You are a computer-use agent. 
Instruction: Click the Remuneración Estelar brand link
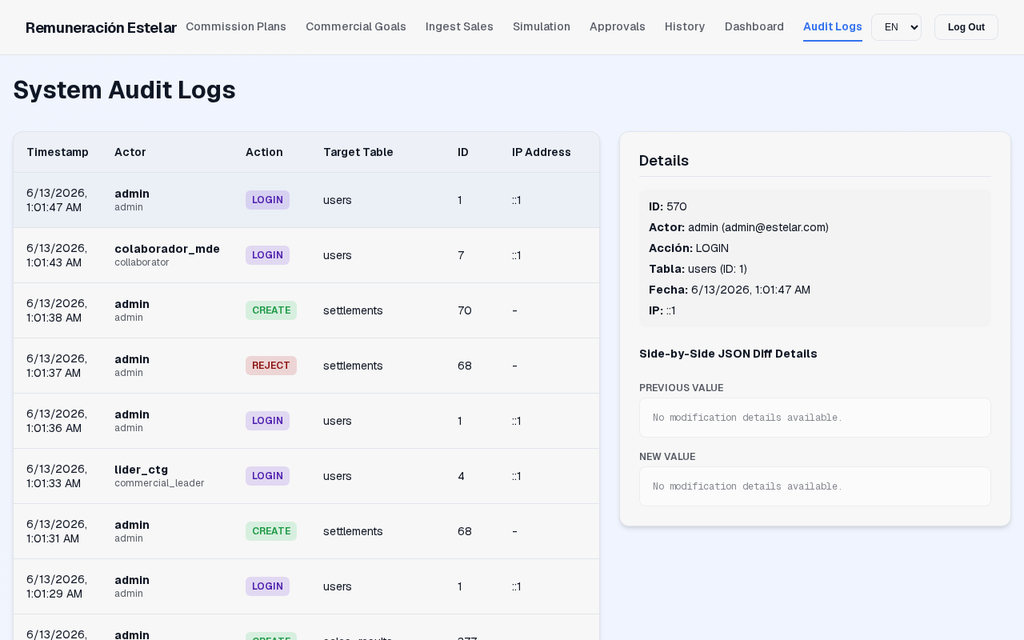coord(101,27)
